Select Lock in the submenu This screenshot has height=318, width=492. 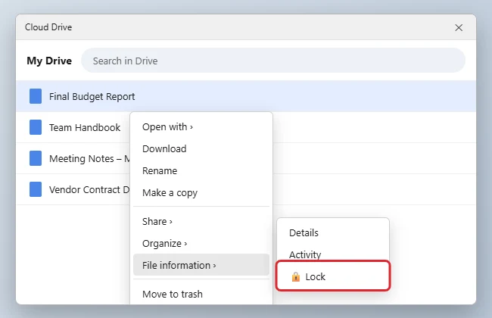click(333, 276)
